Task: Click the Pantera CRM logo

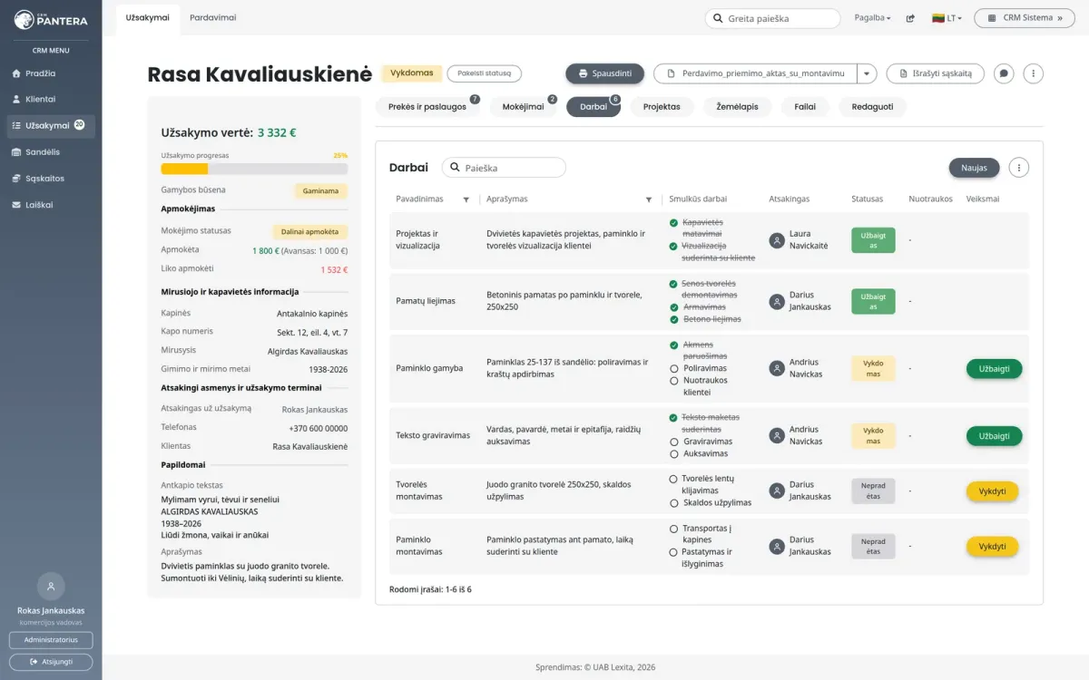Action: [x=51, y=19]
